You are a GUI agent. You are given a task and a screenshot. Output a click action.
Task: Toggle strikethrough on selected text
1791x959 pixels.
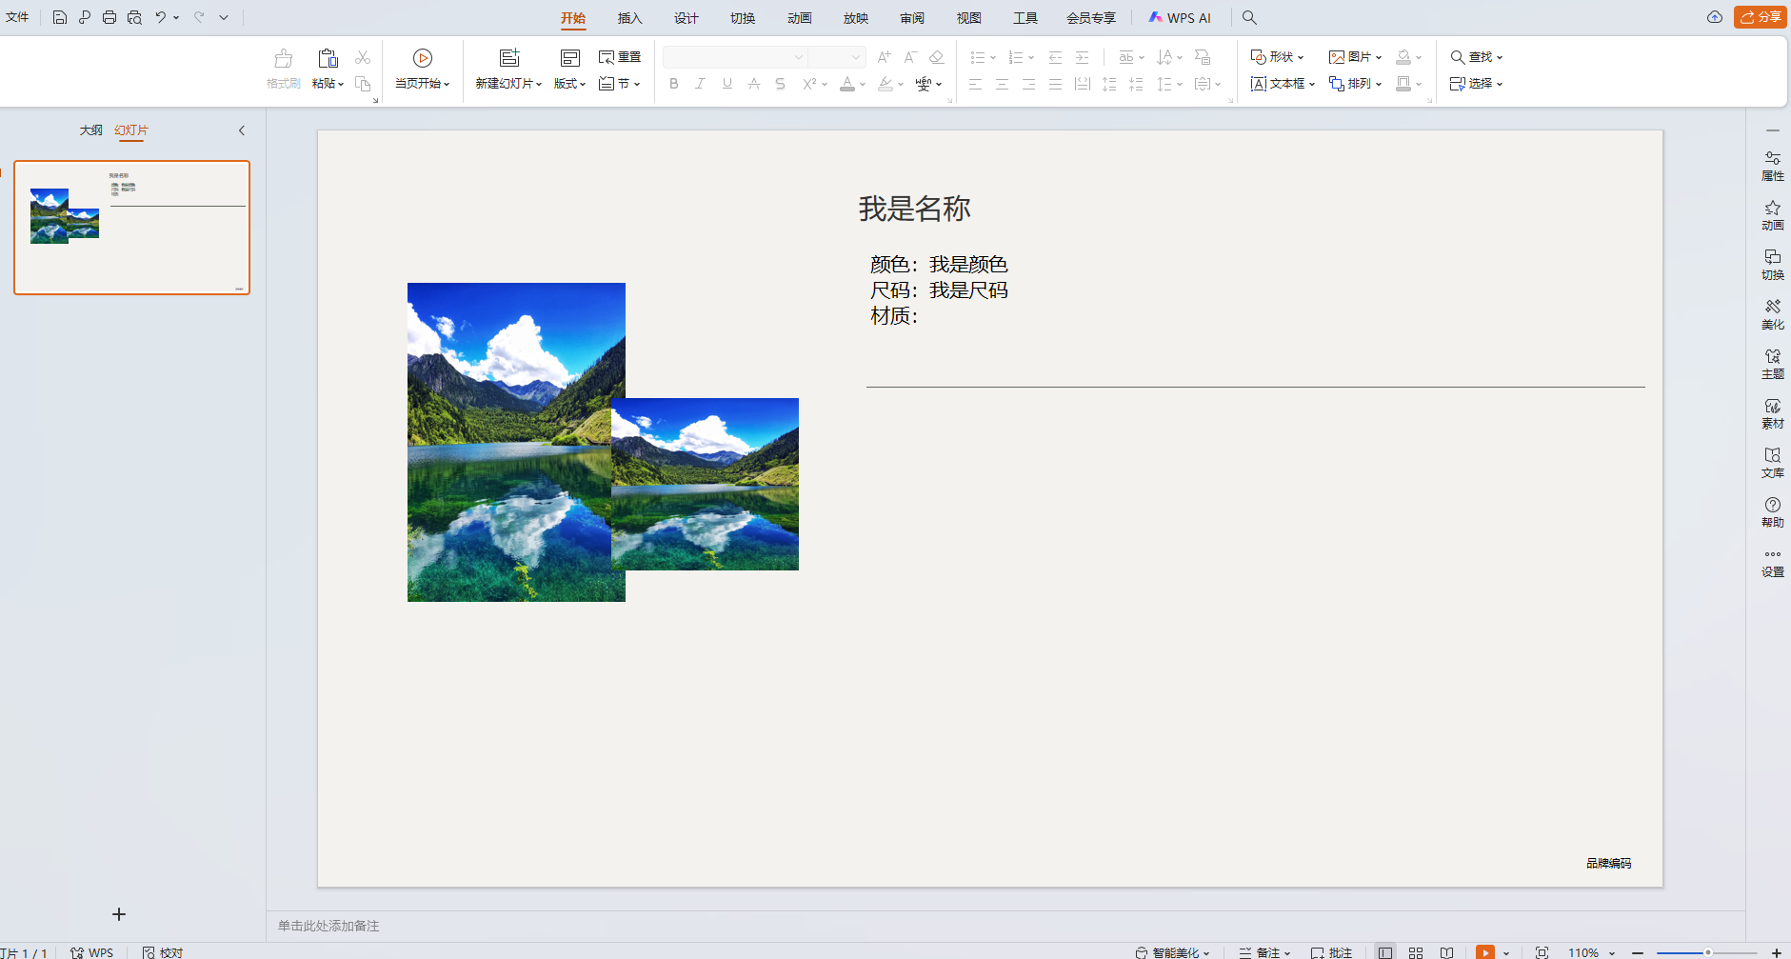point(780,84)
